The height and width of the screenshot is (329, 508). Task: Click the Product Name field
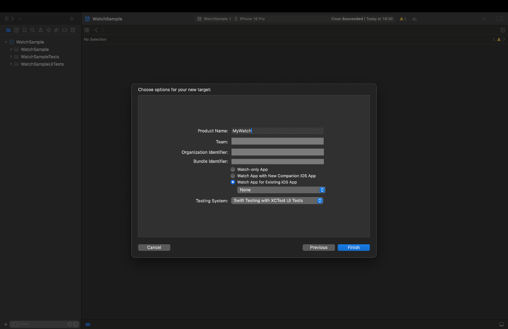click(277, 131)
